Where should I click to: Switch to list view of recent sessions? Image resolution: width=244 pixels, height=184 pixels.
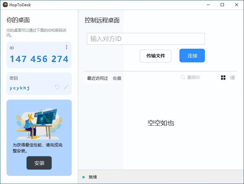click(x=233, y=78)
